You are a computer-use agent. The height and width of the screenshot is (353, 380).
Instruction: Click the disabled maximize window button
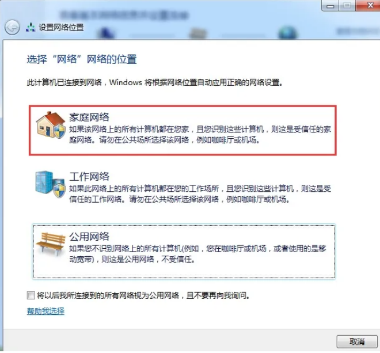click(x=347, y=5)
